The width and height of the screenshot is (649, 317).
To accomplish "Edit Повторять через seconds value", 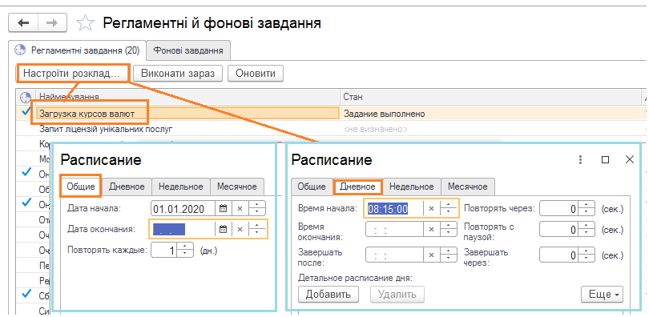I will pyautogui.click(x=559, y=209).
